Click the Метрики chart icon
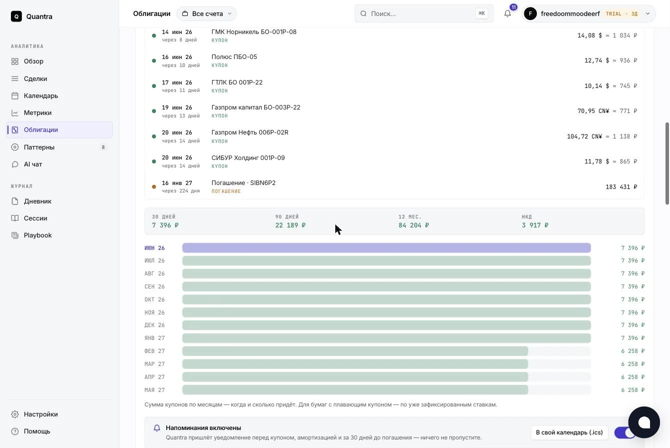 [x=15, y=112]
